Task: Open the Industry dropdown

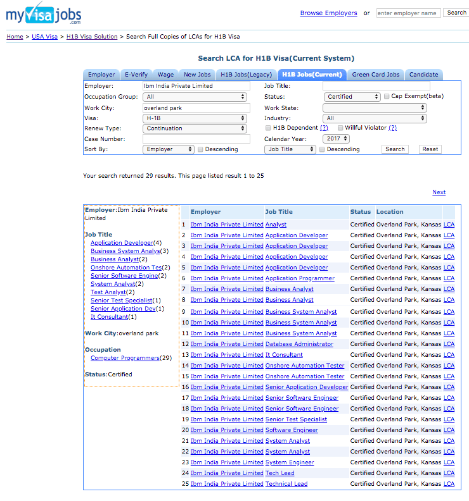Action: pos(375,118)
